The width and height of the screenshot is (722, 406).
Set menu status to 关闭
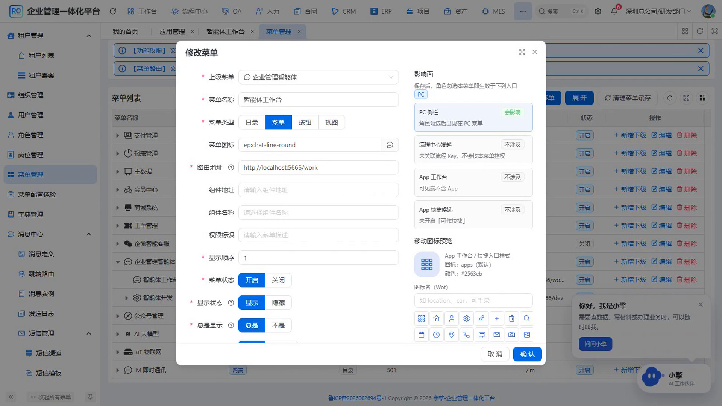tap(278, 280)
